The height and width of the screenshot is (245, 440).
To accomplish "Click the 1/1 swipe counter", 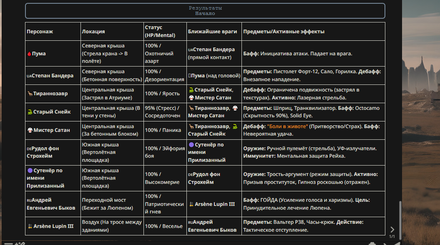I will (392, 237).
